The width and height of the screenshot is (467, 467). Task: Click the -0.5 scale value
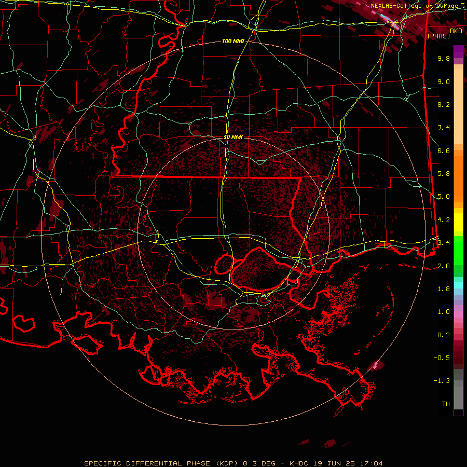442,358
